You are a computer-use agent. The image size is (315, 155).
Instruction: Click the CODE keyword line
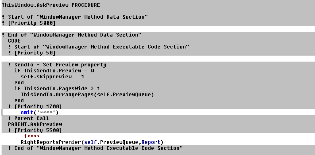[x=14, y=41]
